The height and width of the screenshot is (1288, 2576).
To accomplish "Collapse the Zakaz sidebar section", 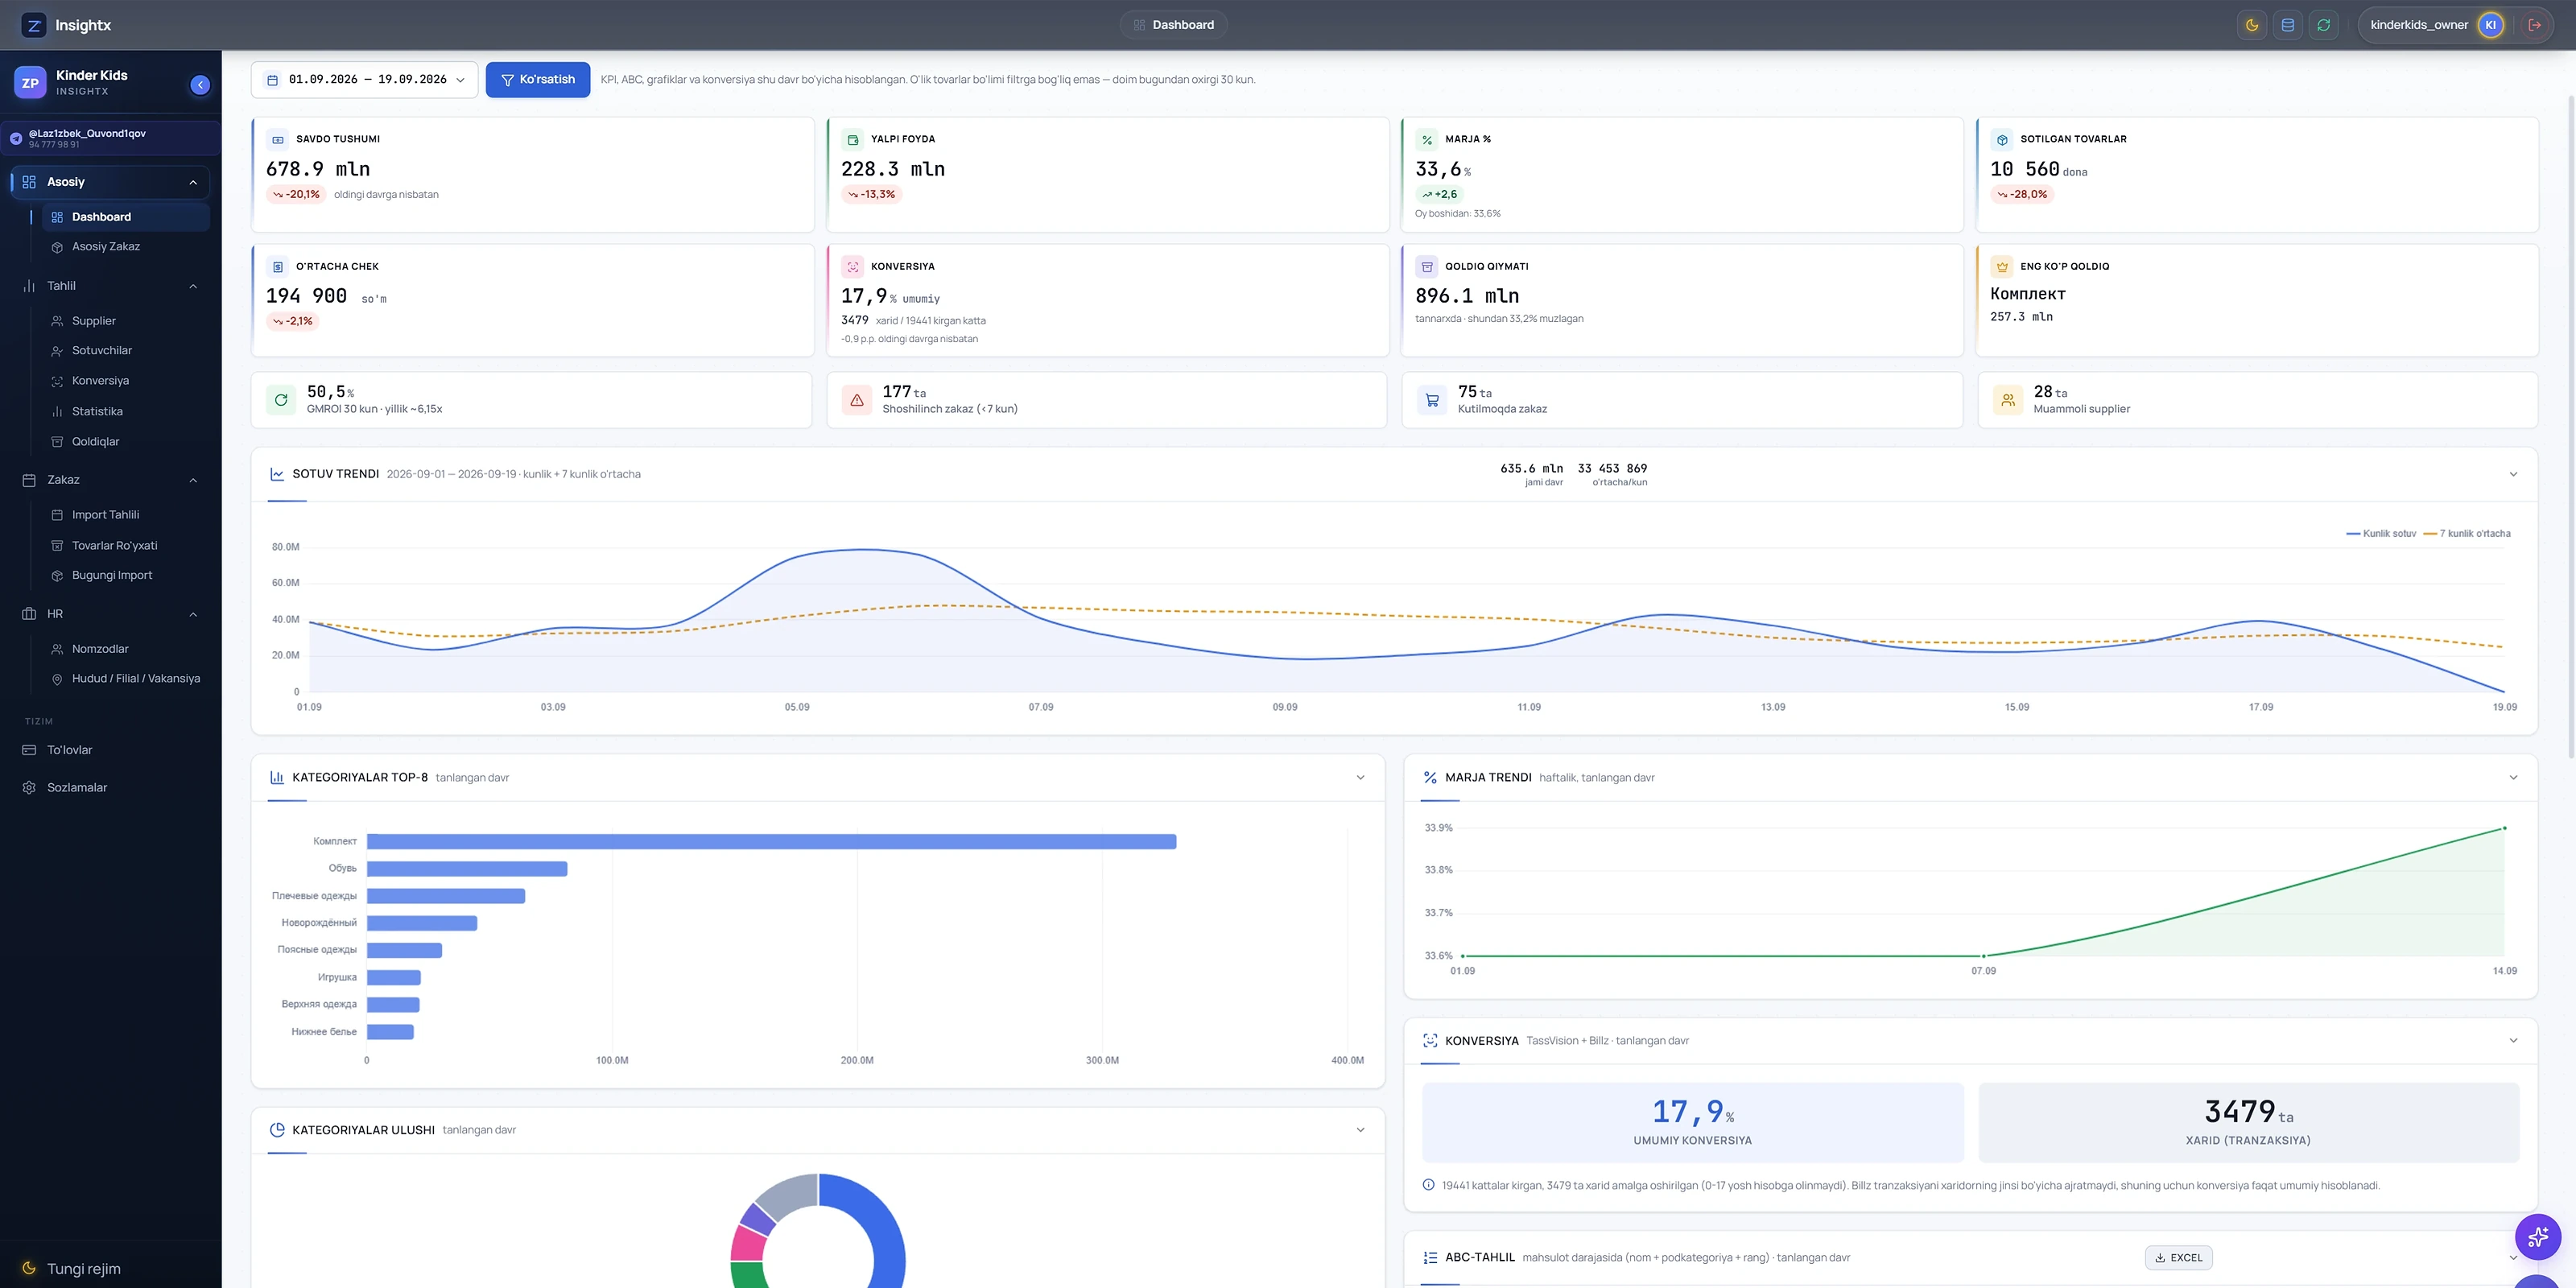I will pos(193,480).
